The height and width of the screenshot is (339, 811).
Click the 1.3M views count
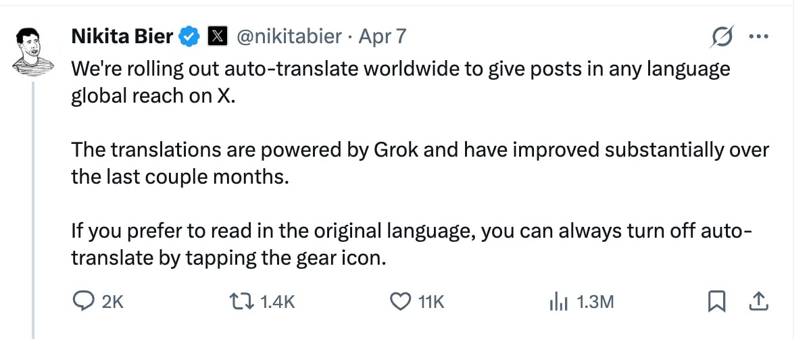595,302
